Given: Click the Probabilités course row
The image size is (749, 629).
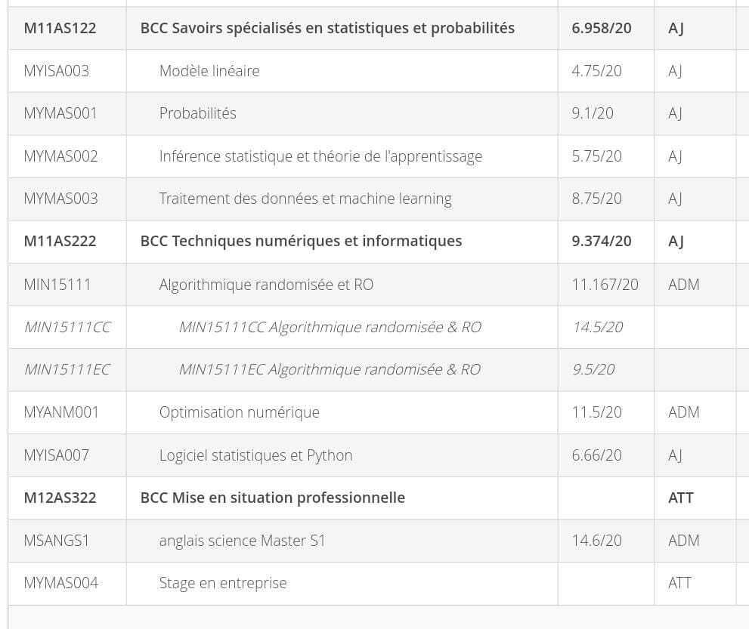Looking at the screenshot, I should pos(372,113).
